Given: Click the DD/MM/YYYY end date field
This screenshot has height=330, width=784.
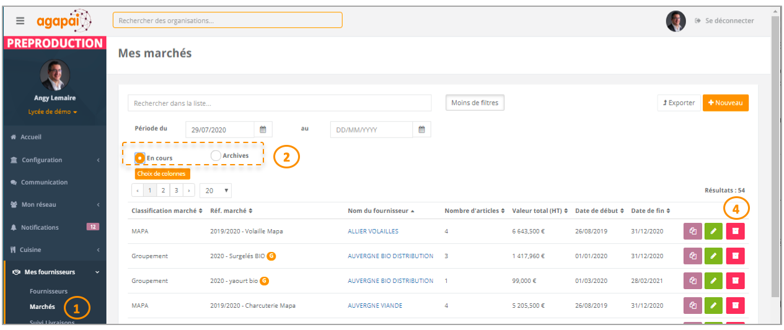Looking at the screenshot, I should point(372,129).
